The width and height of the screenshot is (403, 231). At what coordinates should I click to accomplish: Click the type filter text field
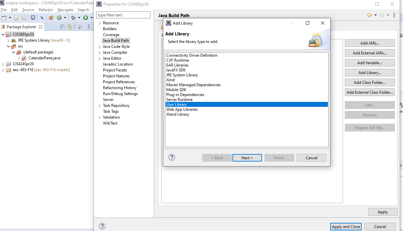click(123, 15)
